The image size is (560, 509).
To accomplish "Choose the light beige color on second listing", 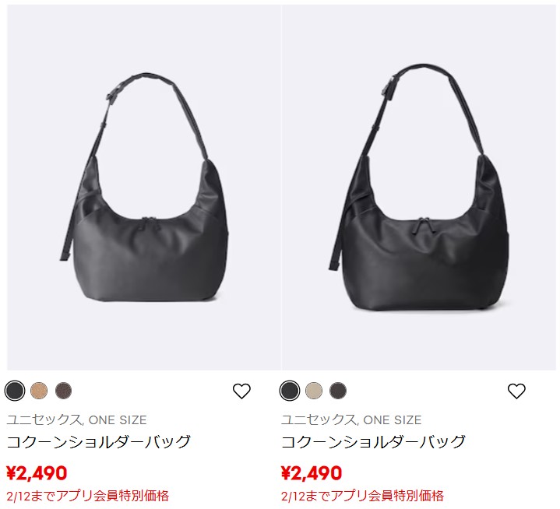I will click(314, 391).
